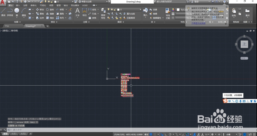Select the Text (文字) tool
This screenshot has width=257, height=136.
point(77,12)
